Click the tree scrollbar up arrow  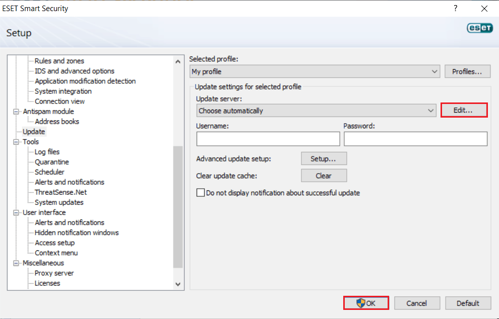click(x=178, y=62)
